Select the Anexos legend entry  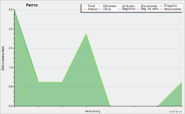pyautogui.click(x=92, y=9)
